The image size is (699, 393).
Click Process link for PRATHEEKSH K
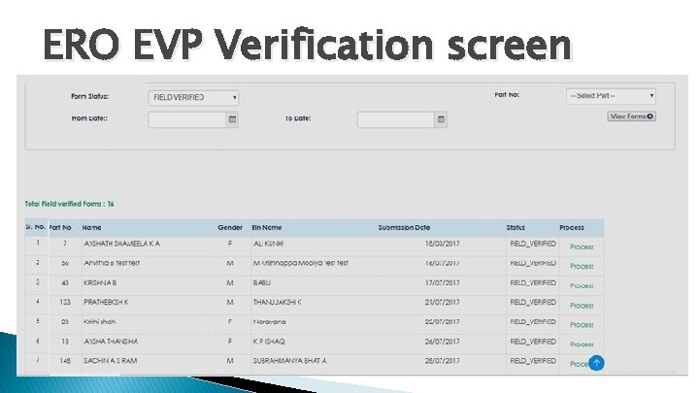coord(582,306)
